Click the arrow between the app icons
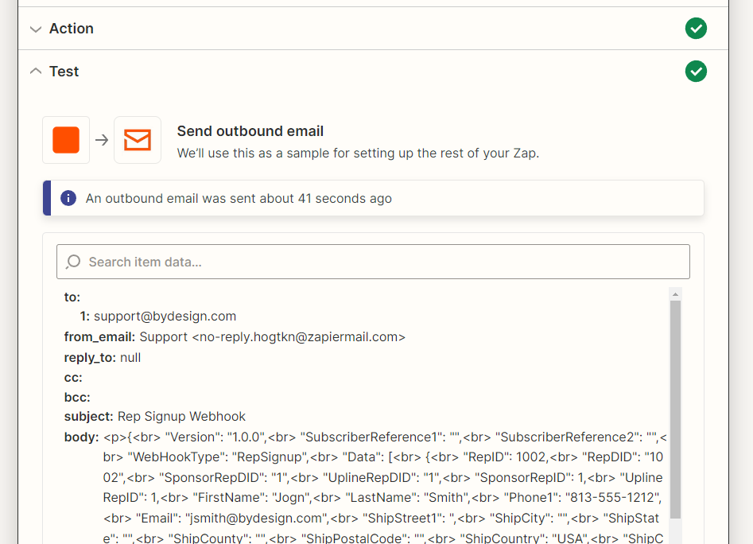Image resolution: width=753 pixels, height=544 pixels. (102, 140)
